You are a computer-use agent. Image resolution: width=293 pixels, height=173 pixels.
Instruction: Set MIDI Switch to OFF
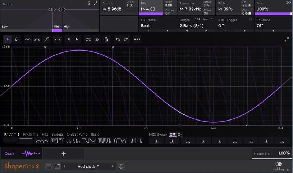point(173,135)
